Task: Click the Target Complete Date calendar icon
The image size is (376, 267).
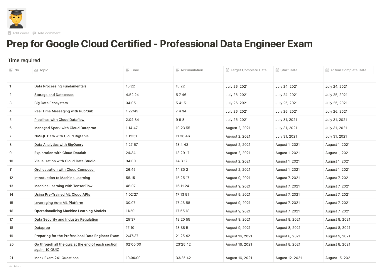Action: [227, 70]
